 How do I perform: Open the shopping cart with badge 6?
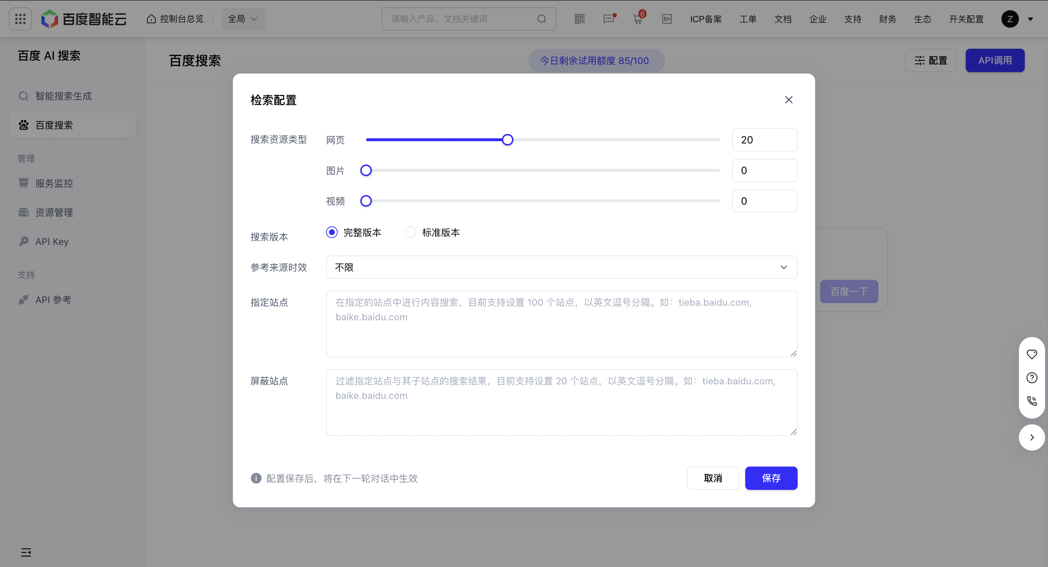tap(637, 19)
